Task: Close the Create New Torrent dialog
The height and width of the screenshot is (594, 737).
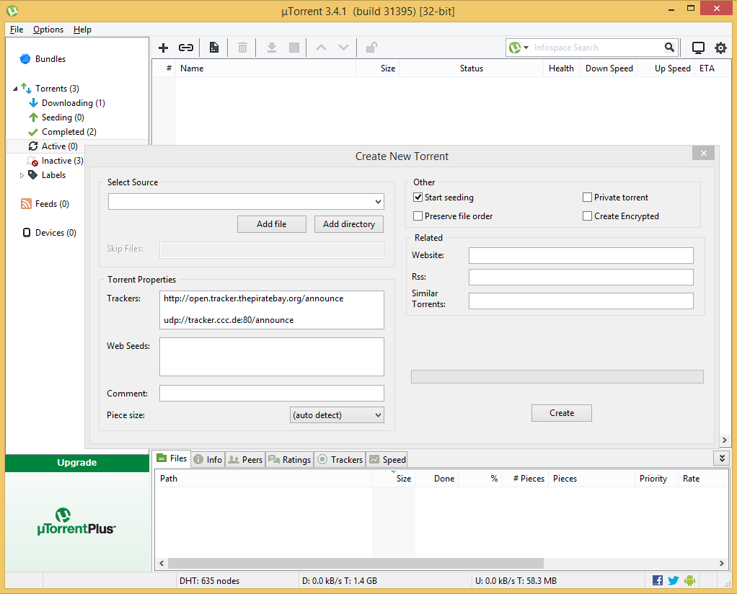Action: click(x=704, y=154)
